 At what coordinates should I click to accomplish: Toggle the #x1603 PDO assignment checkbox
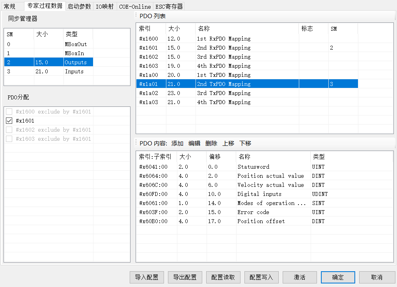click(9, 139)
